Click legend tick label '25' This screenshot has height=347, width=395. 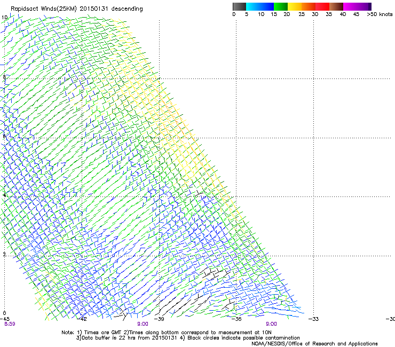click(x=302, y=14)
